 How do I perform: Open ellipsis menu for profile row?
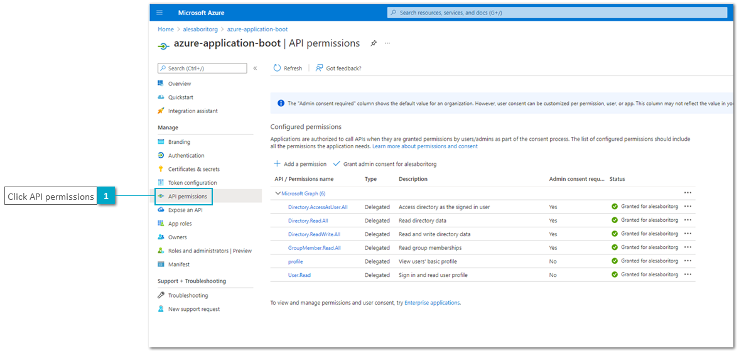click(688, 261)
